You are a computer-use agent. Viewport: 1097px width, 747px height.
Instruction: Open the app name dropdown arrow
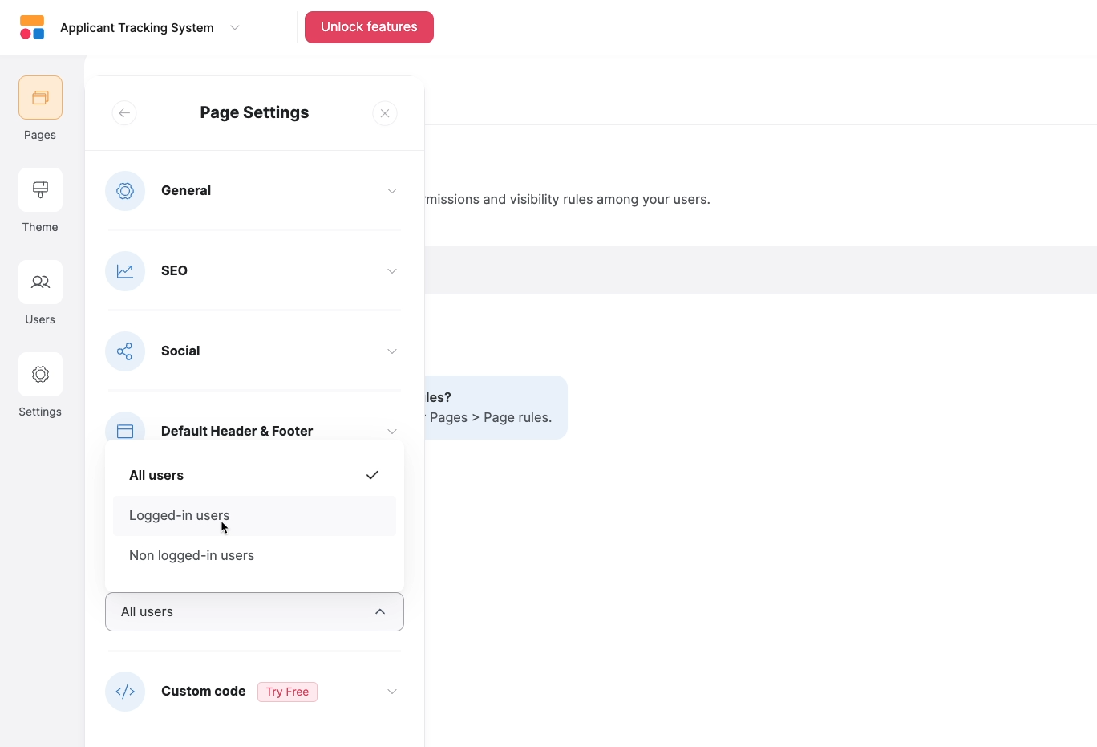coord(235,27)
